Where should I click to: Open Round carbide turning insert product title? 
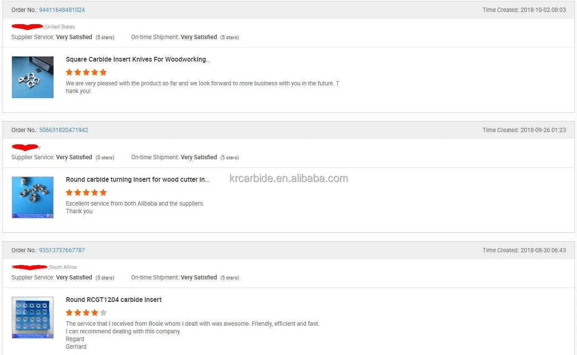click(137, 180)
